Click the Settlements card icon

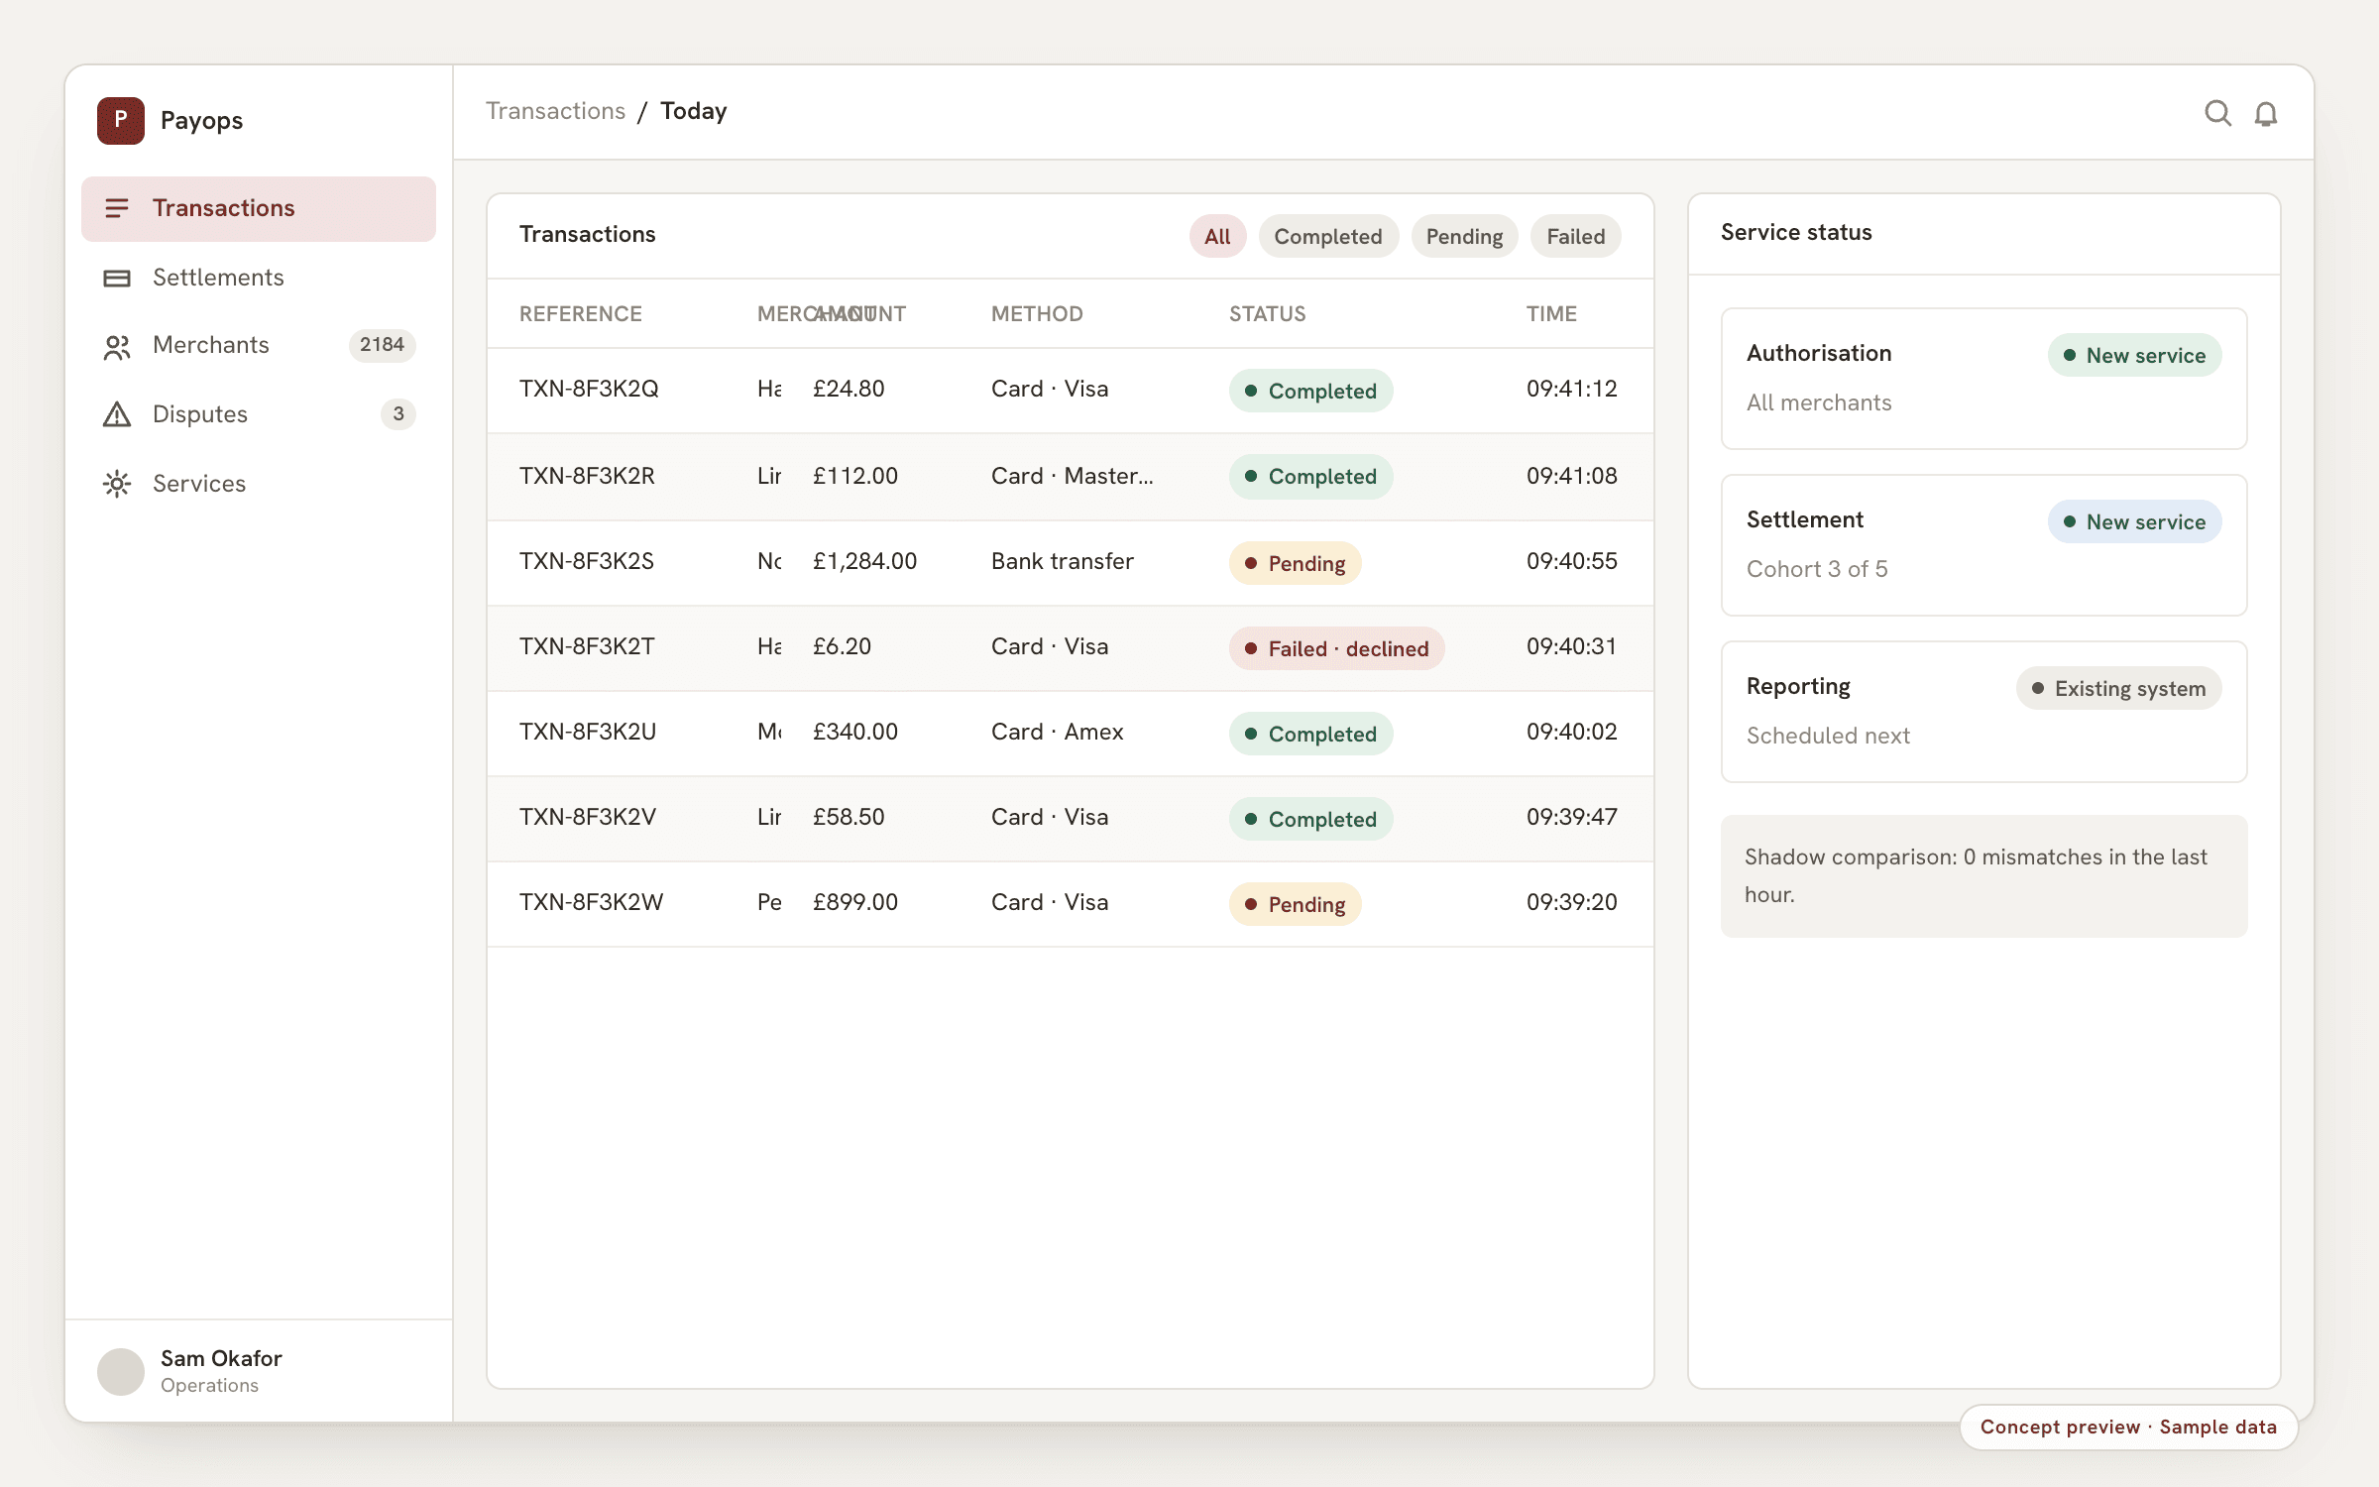tap(117, 279)
